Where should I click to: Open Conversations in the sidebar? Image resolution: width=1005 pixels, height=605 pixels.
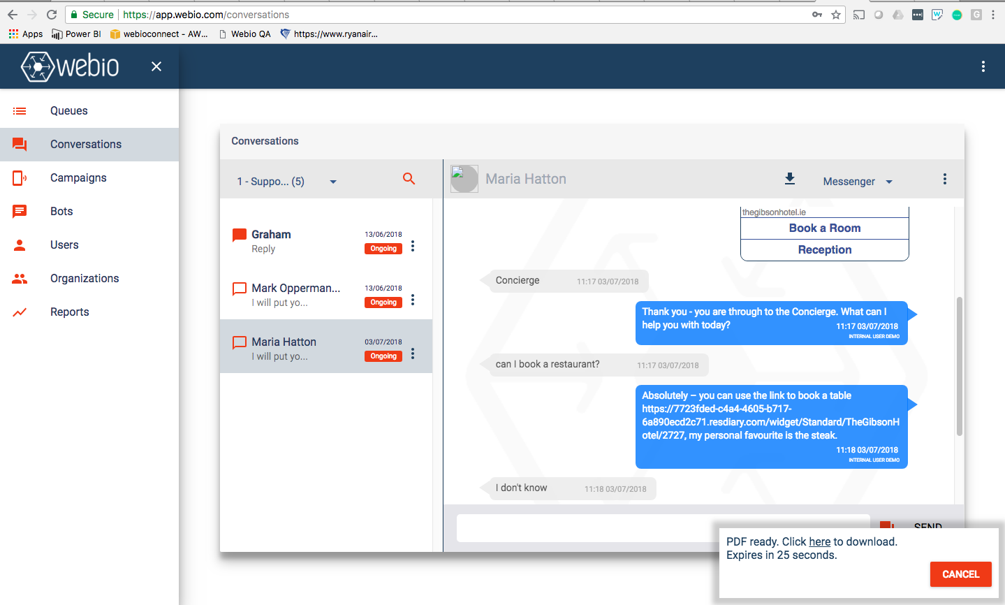coord(89,144)
